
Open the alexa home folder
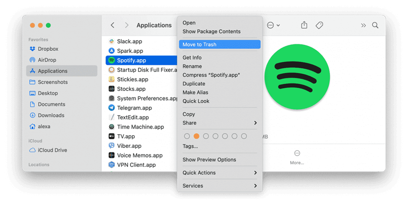pos(40,127)
